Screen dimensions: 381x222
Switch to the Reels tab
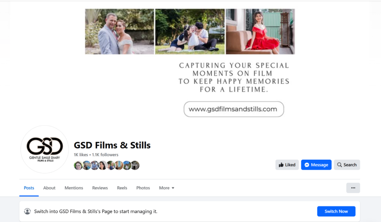click(122, 188)
